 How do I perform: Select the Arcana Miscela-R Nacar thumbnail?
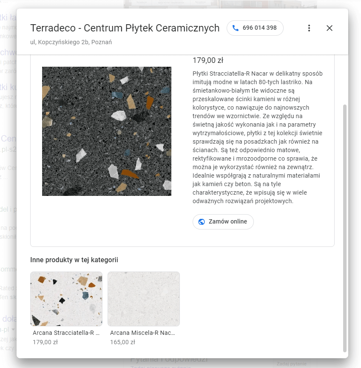click(144, 299)
